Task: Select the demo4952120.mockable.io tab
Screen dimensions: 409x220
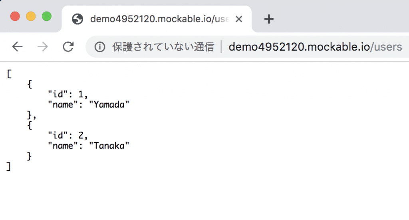Action: point(157,19)
